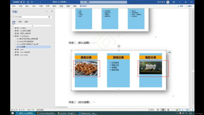Screen dimensions: 204x115
Task: Expand the 第7章 Vue UI heading arrow
Action: (x=13, y=52)
